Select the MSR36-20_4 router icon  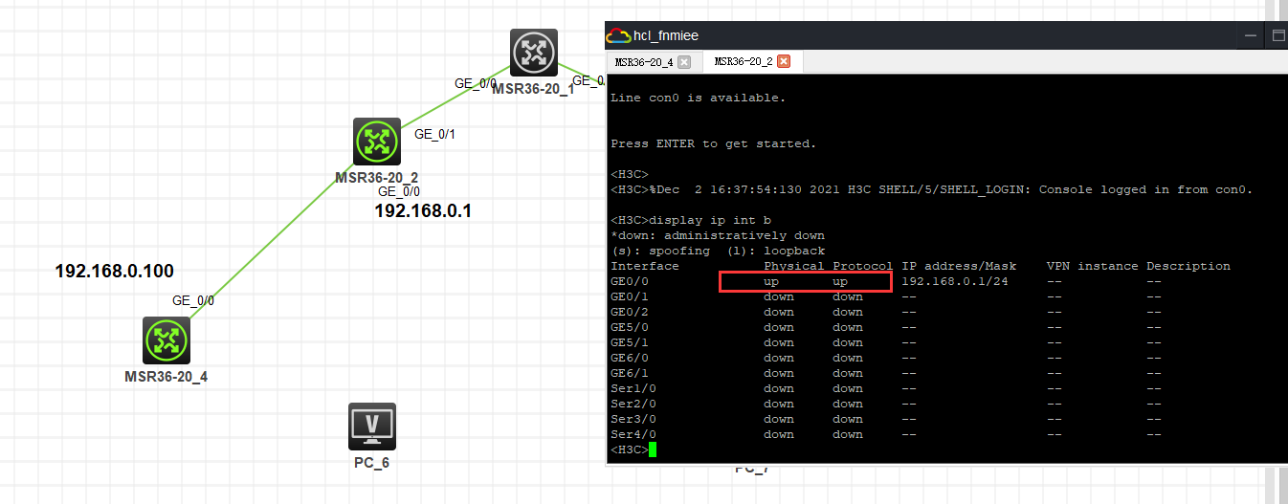167,340
